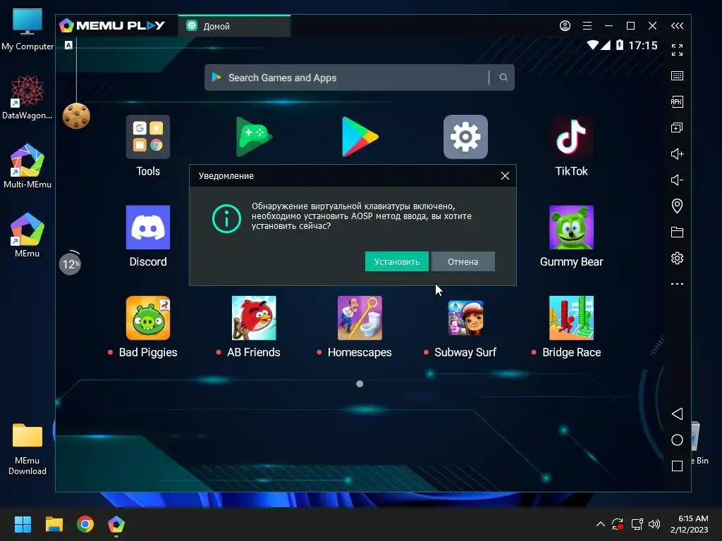
Task: Open Bridge Race game
Action: click(571, 318)
